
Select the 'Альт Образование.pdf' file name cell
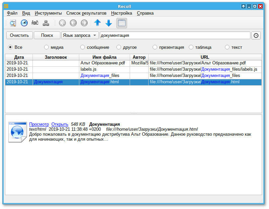click(x=104, y=63)
